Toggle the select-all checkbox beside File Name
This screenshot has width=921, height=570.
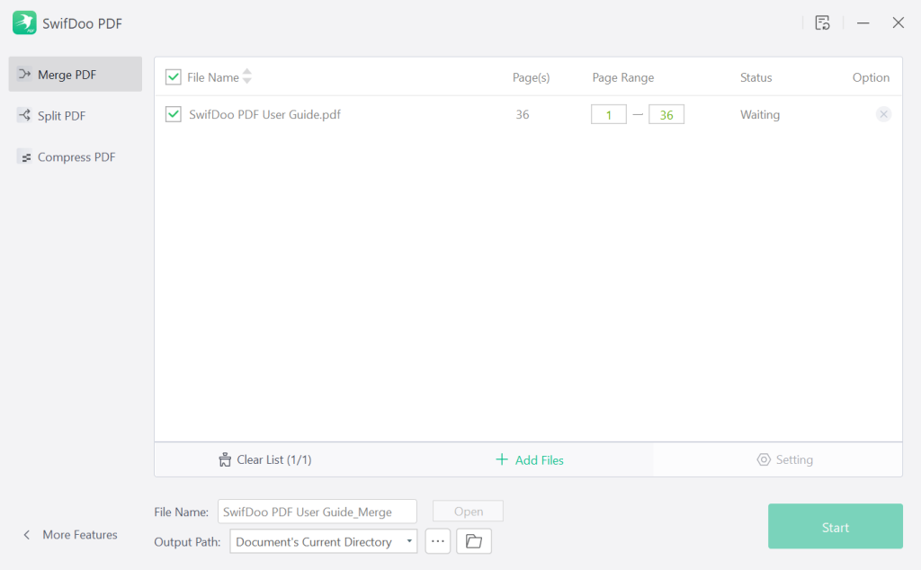point(174,77)
